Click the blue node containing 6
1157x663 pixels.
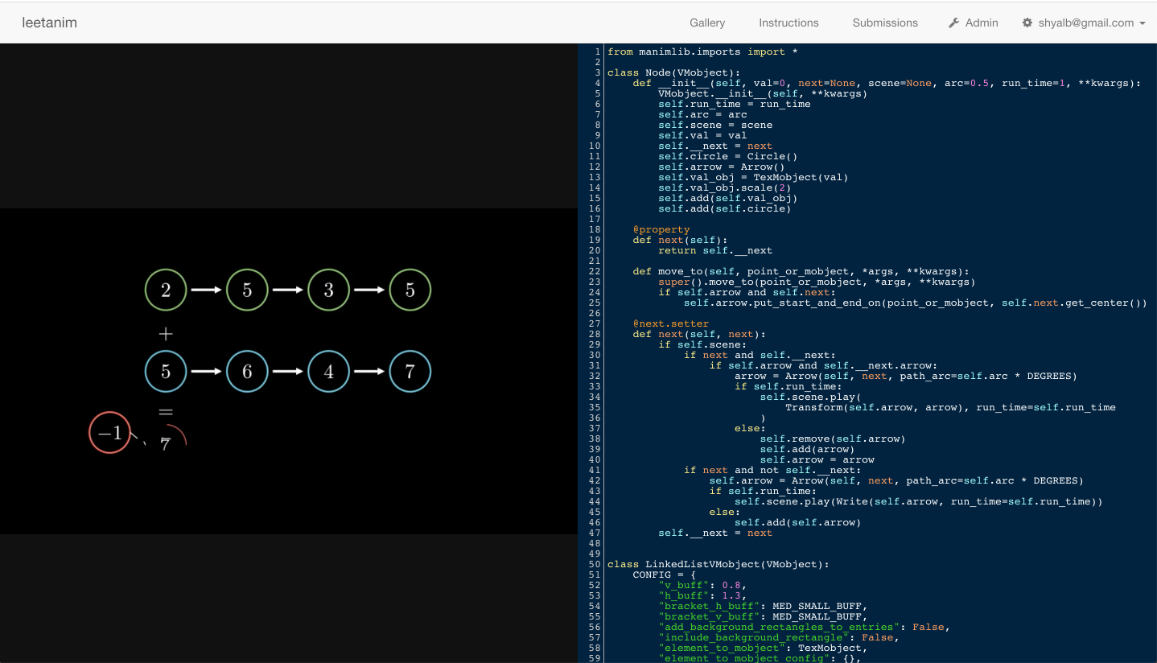click(x=247, y=371)
